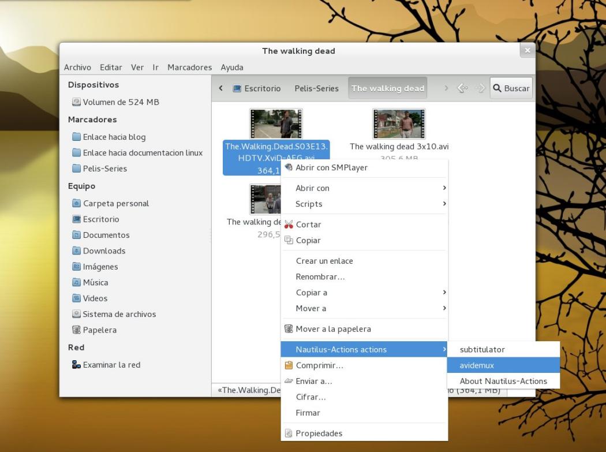606x452 pixels.
Task: Open the Marcadores menu
Action: [190, 68]
